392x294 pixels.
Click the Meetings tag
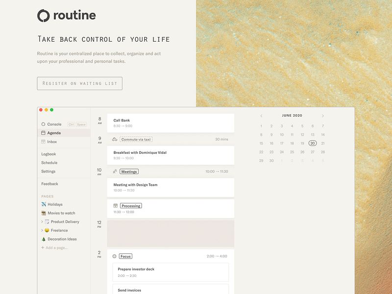(x=129, y=171)
